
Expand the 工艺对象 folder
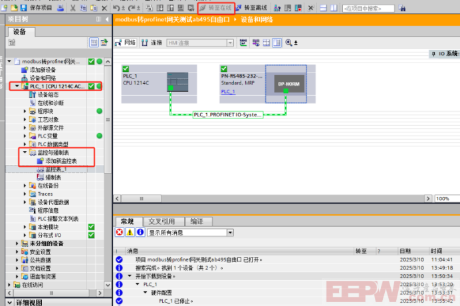25,120
